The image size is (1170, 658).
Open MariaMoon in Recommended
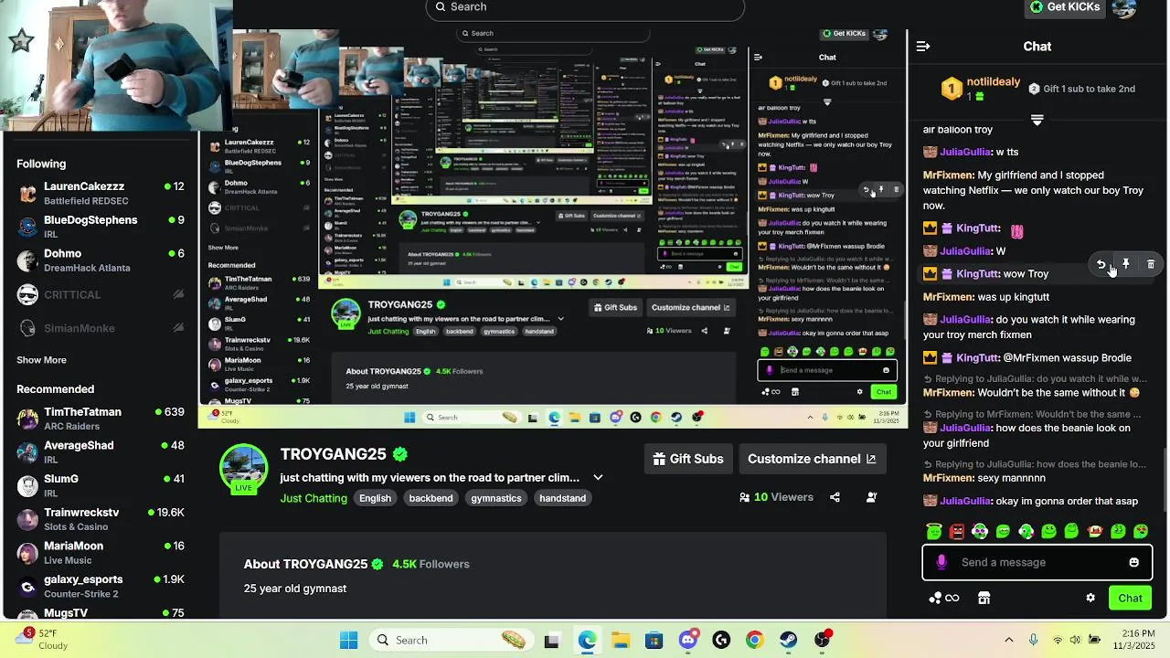pyautogui.click(x=101, y=553)
